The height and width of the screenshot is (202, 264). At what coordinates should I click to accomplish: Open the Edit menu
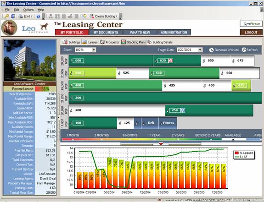click(x=17, y=10)
